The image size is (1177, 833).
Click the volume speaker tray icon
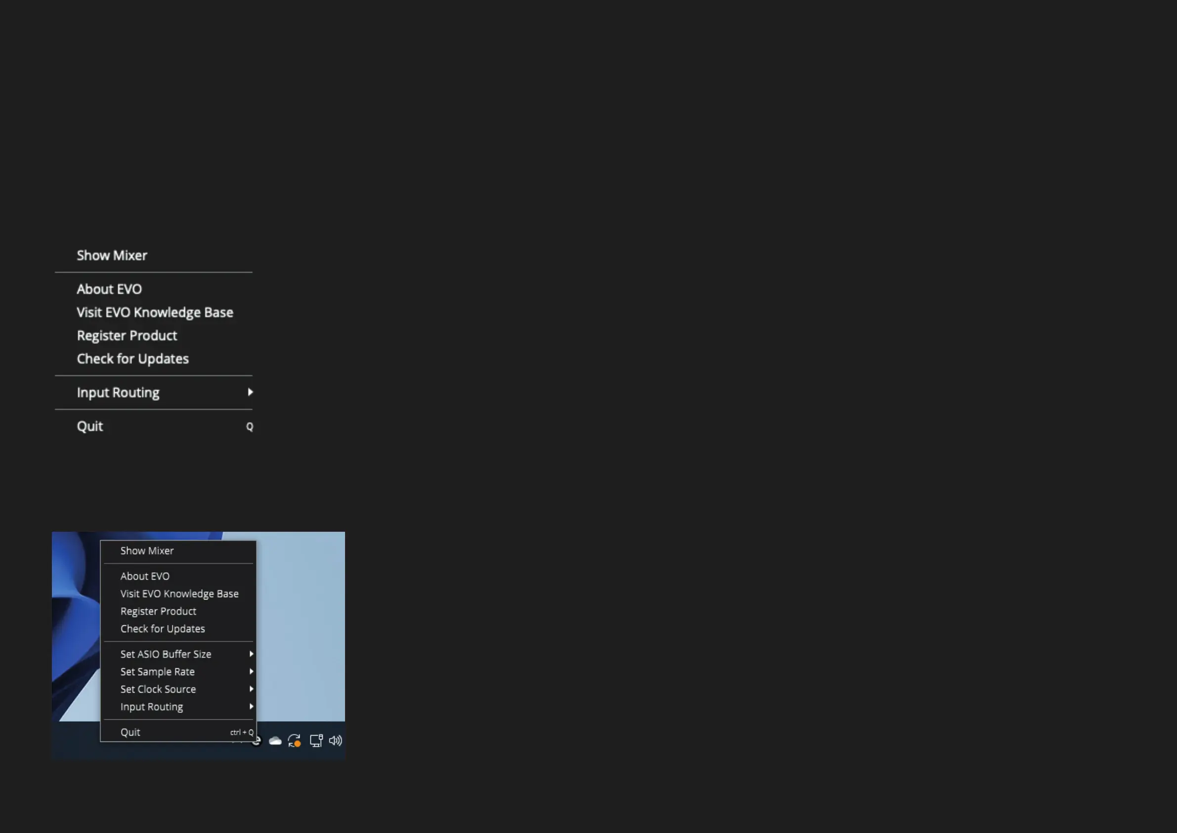click(335, 740)
